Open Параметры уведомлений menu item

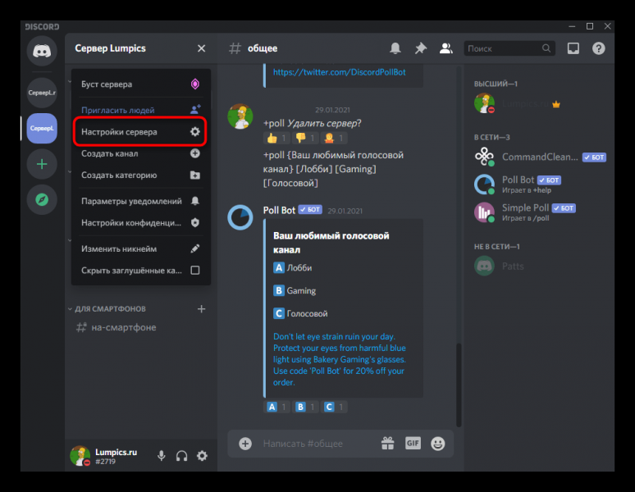141,201
